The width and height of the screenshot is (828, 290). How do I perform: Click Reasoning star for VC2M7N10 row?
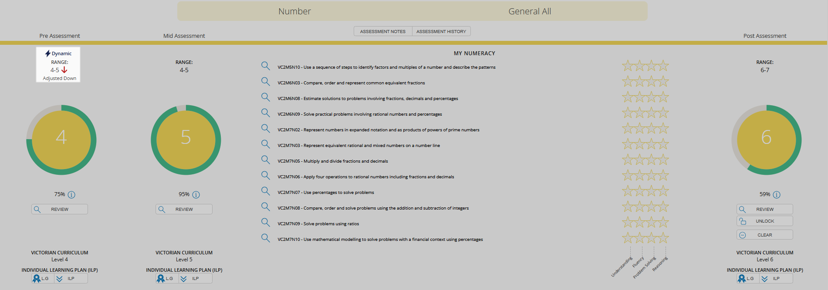[x=663, y=238]
